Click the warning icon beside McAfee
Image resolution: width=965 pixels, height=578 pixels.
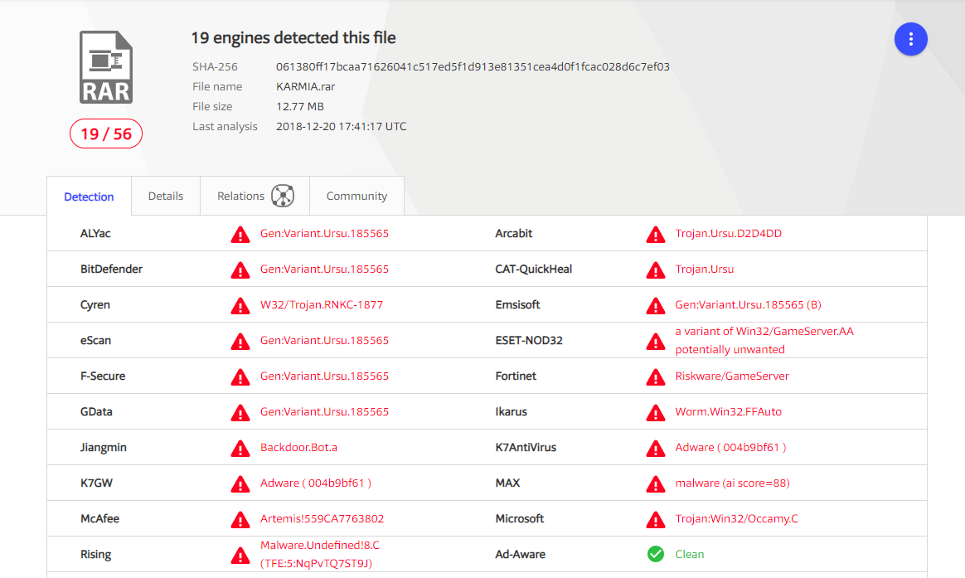click(x=240, y=520)
